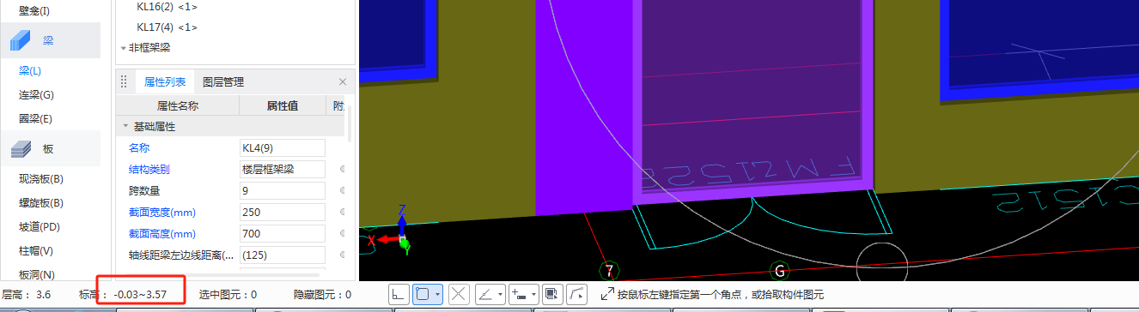This screenshot has height=312, width=1139.
Task: Open rectangle selection tool dropdown arrow
Action: pos(438,294)
